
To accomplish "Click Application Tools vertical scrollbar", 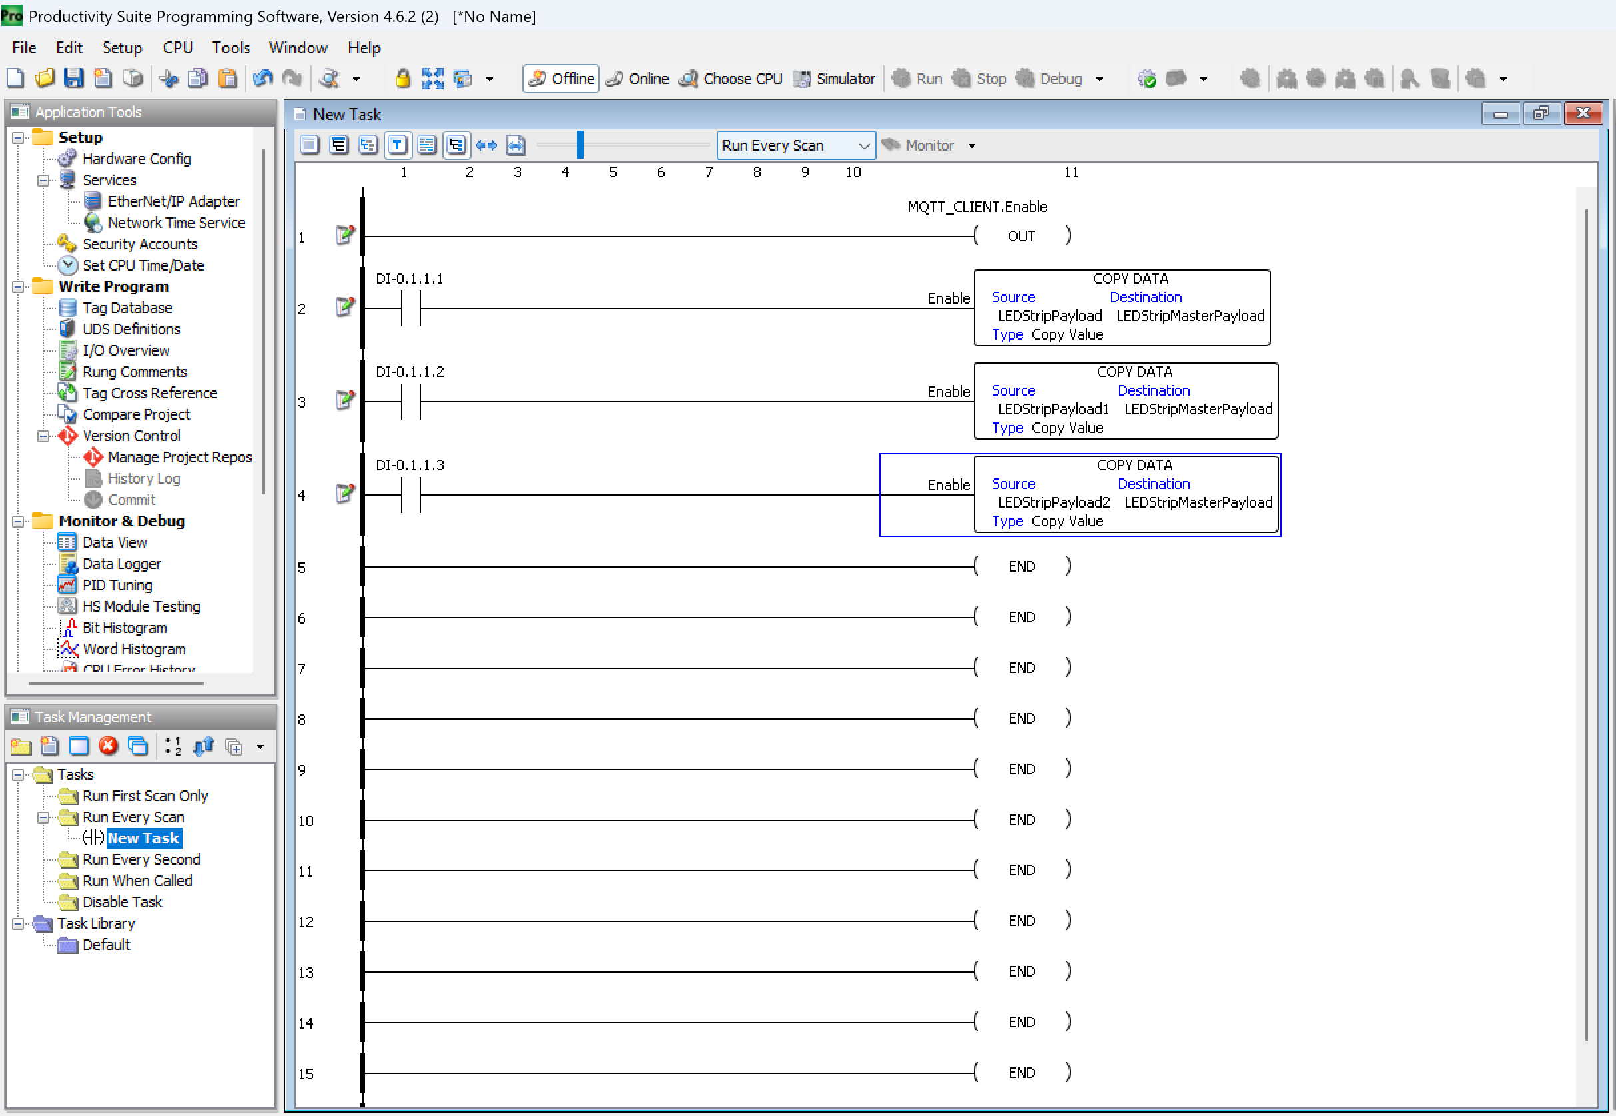I will click(x=264, y=322).
